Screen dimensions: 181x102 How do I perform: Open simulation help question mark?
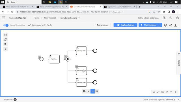(x=5, y=49)
